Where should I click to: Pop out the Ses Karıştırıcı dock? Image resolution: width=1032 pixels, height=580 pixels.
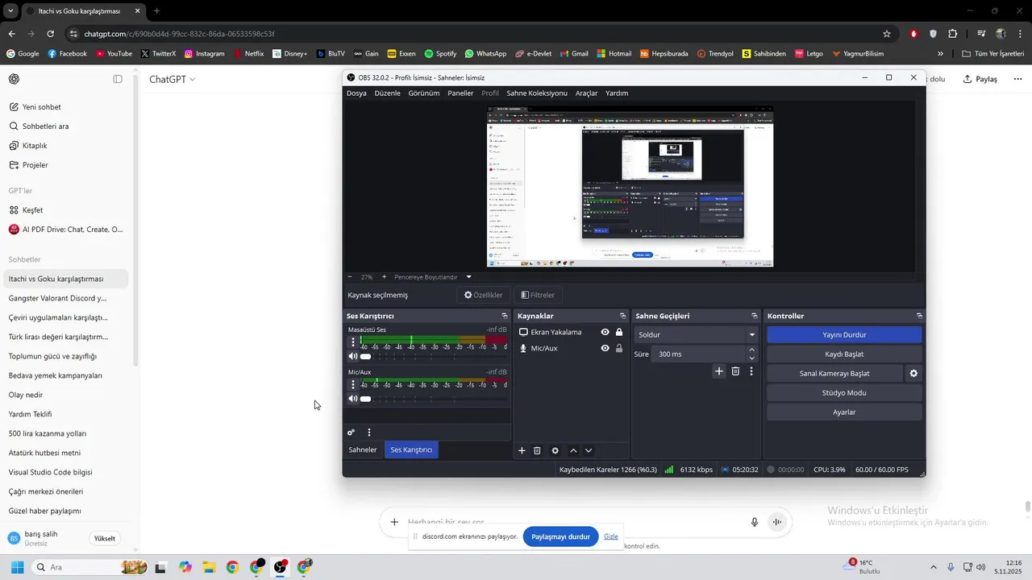tap(505, 316)
